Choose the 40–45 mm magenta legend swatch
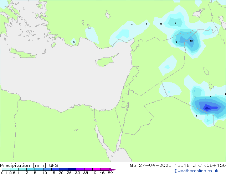 (97, 169)
